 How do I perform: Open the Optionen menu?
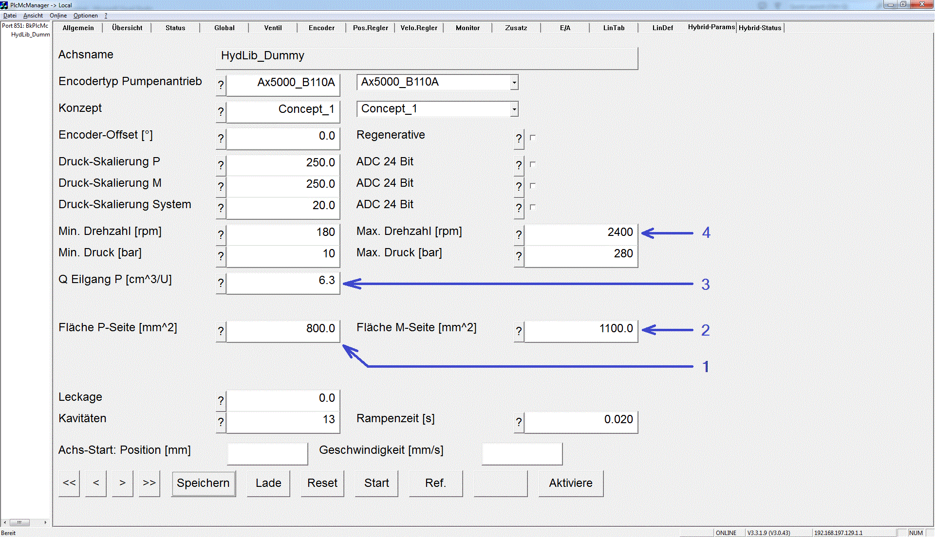point(86,16)
